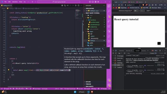
Task: Open the Extensions view
Action: click(x=109, y=26)
